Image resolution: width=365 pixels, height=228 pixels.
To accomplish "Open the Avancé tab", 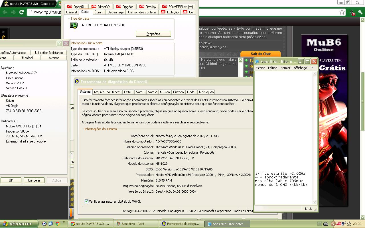I will tap(54, 58).
